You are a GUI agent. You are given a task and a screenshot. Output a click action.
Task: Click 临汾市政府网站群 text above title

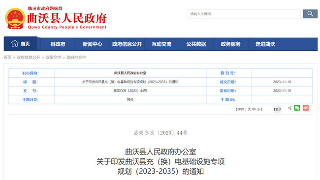[x=45, y=8]
